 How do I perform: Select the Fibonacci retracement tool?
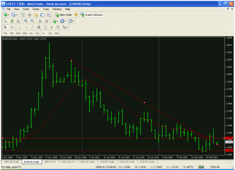click(45, 27)
